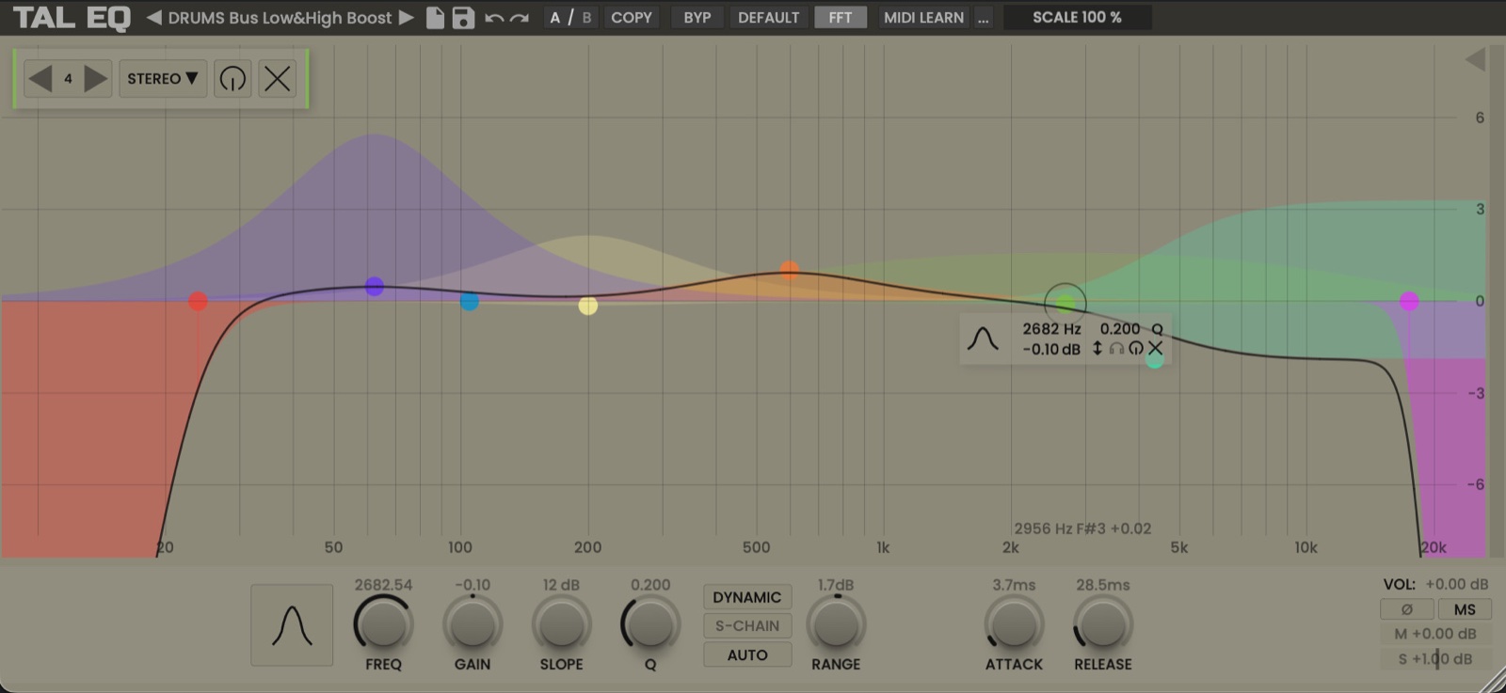Click the MIDI LEARN button
Screen dimensions: 1506x693
923,18
